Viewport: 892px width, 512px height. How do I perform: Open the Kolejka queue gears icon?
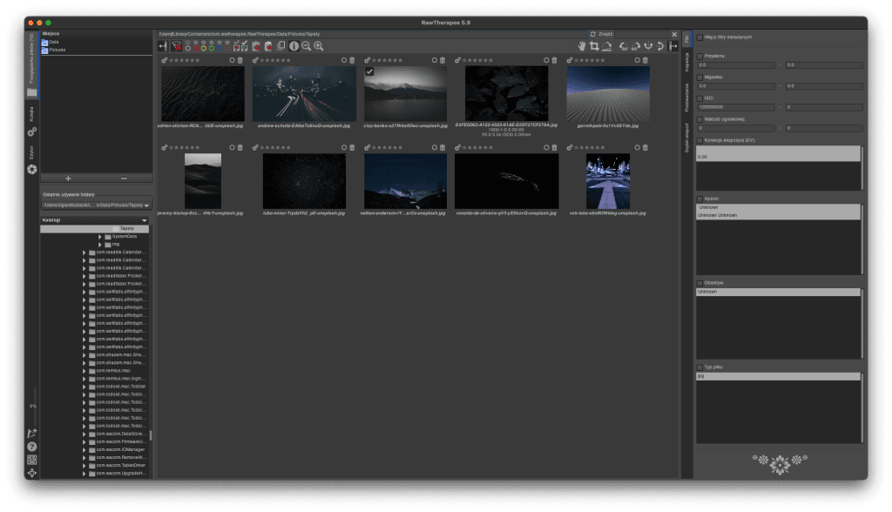pyautogui.click(x=32, y=131)
